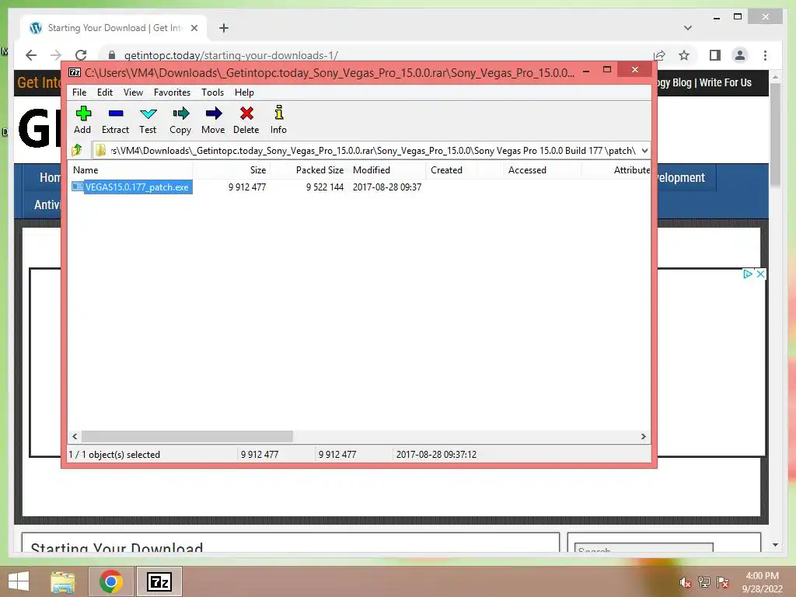The height and width of the screenshot is (597, 796).
Task: Click the horizontal scrollbar thumb in file list
Action: point(187,436)
